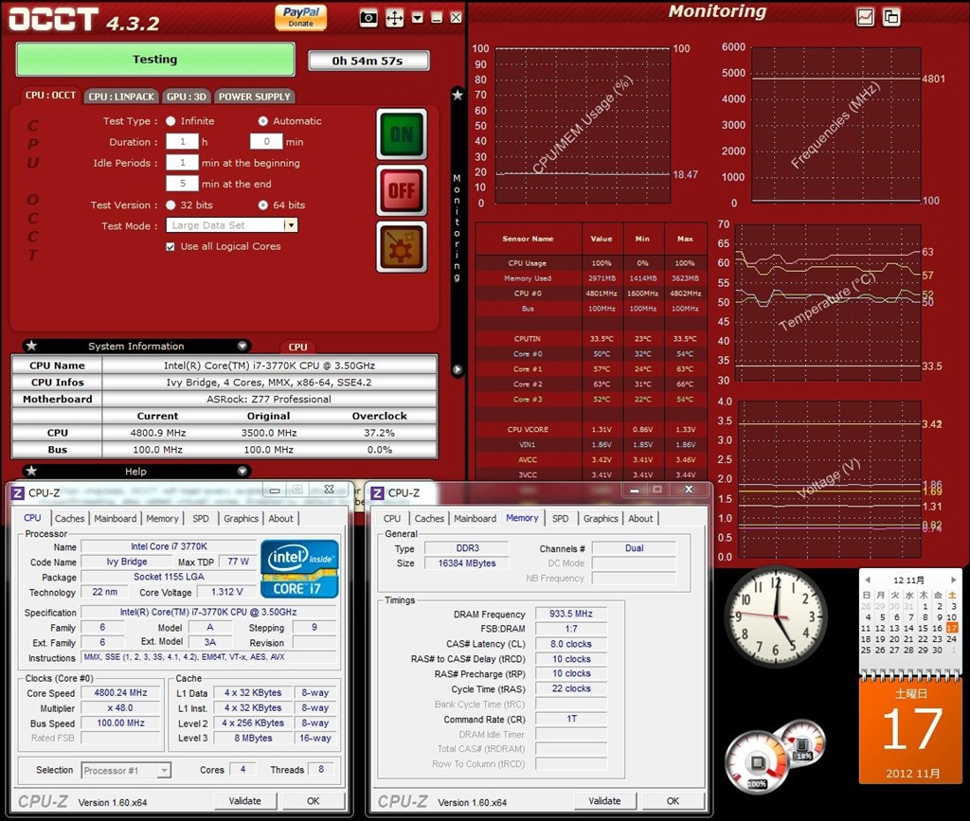970x821 pixels.
Task: Click the analog clock desktop gadget
Action: pyautogui.click(x=775, y=616)
